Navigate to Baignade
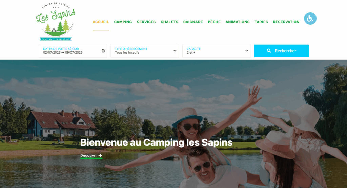The width and height of the screenshot is (347, 188). click(193, 22)
